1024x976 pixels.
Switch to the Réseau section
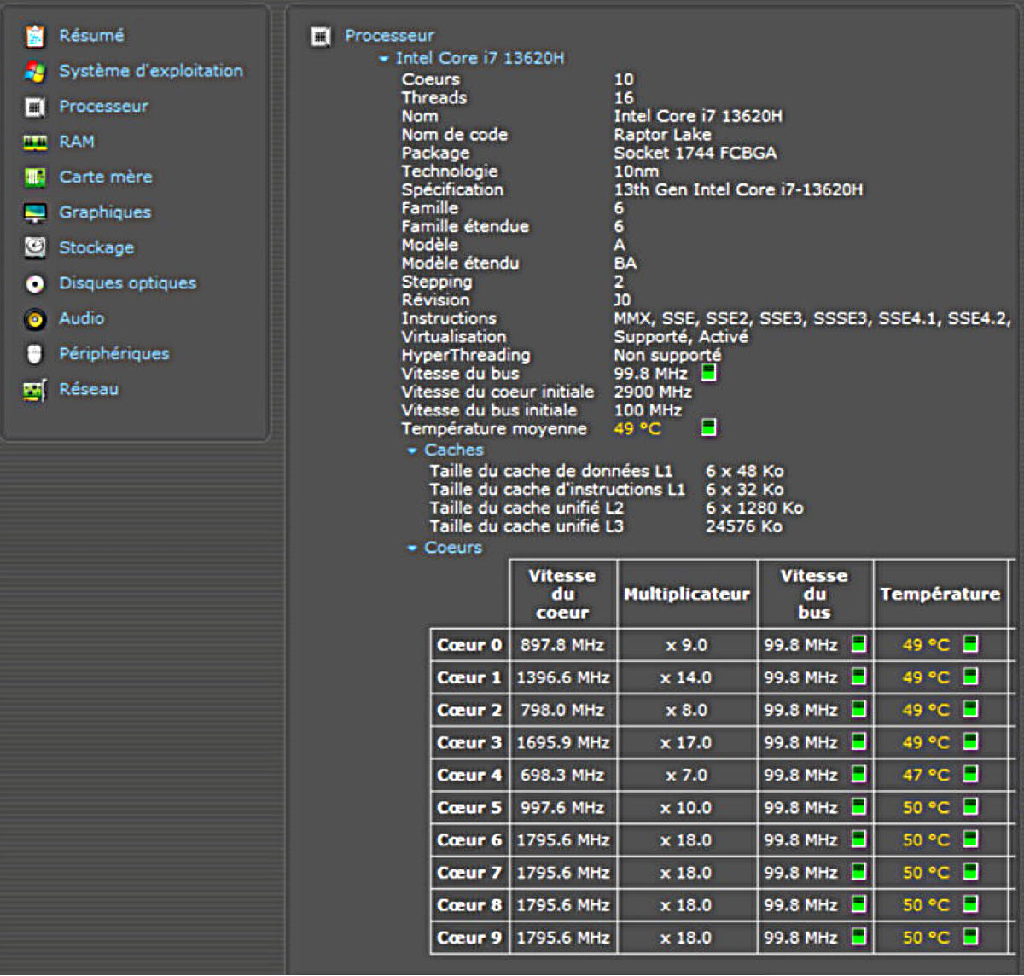(89, 389)
